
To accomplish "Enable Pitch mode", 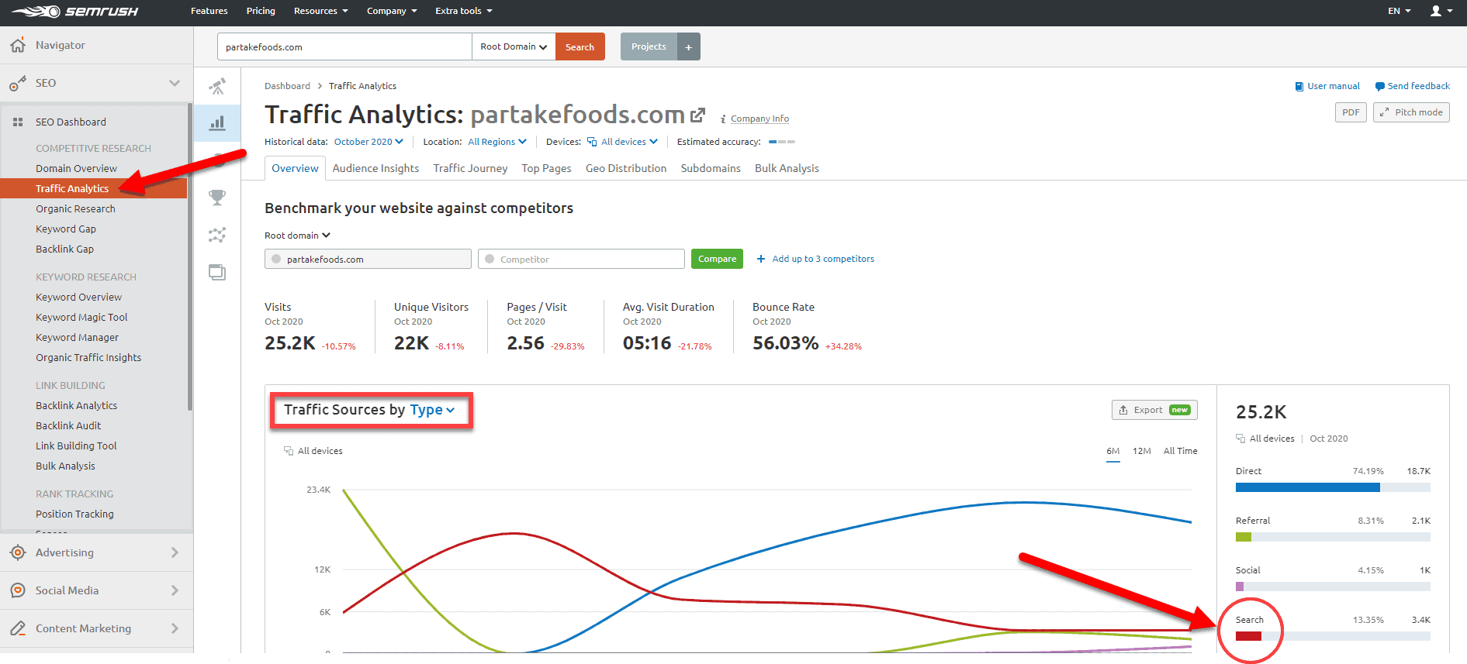I will click(1411, 112).
